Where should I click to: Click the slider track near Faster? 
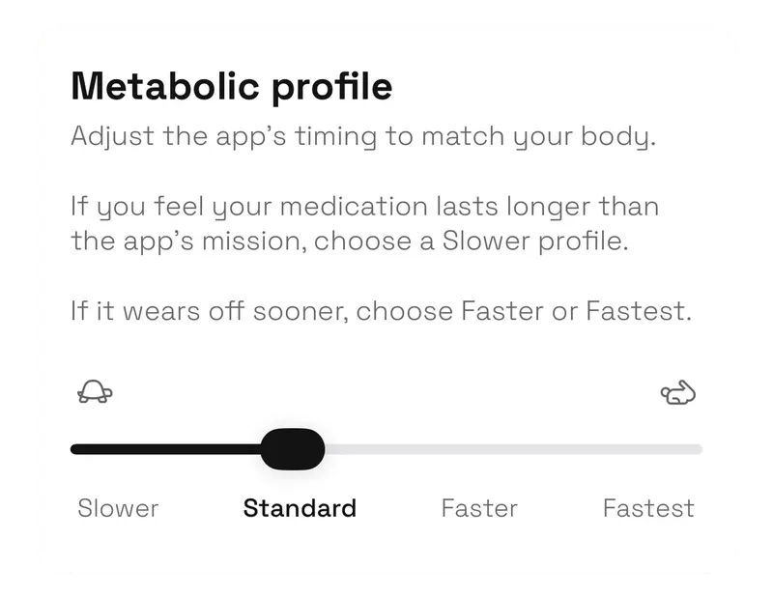pos(480,446)
